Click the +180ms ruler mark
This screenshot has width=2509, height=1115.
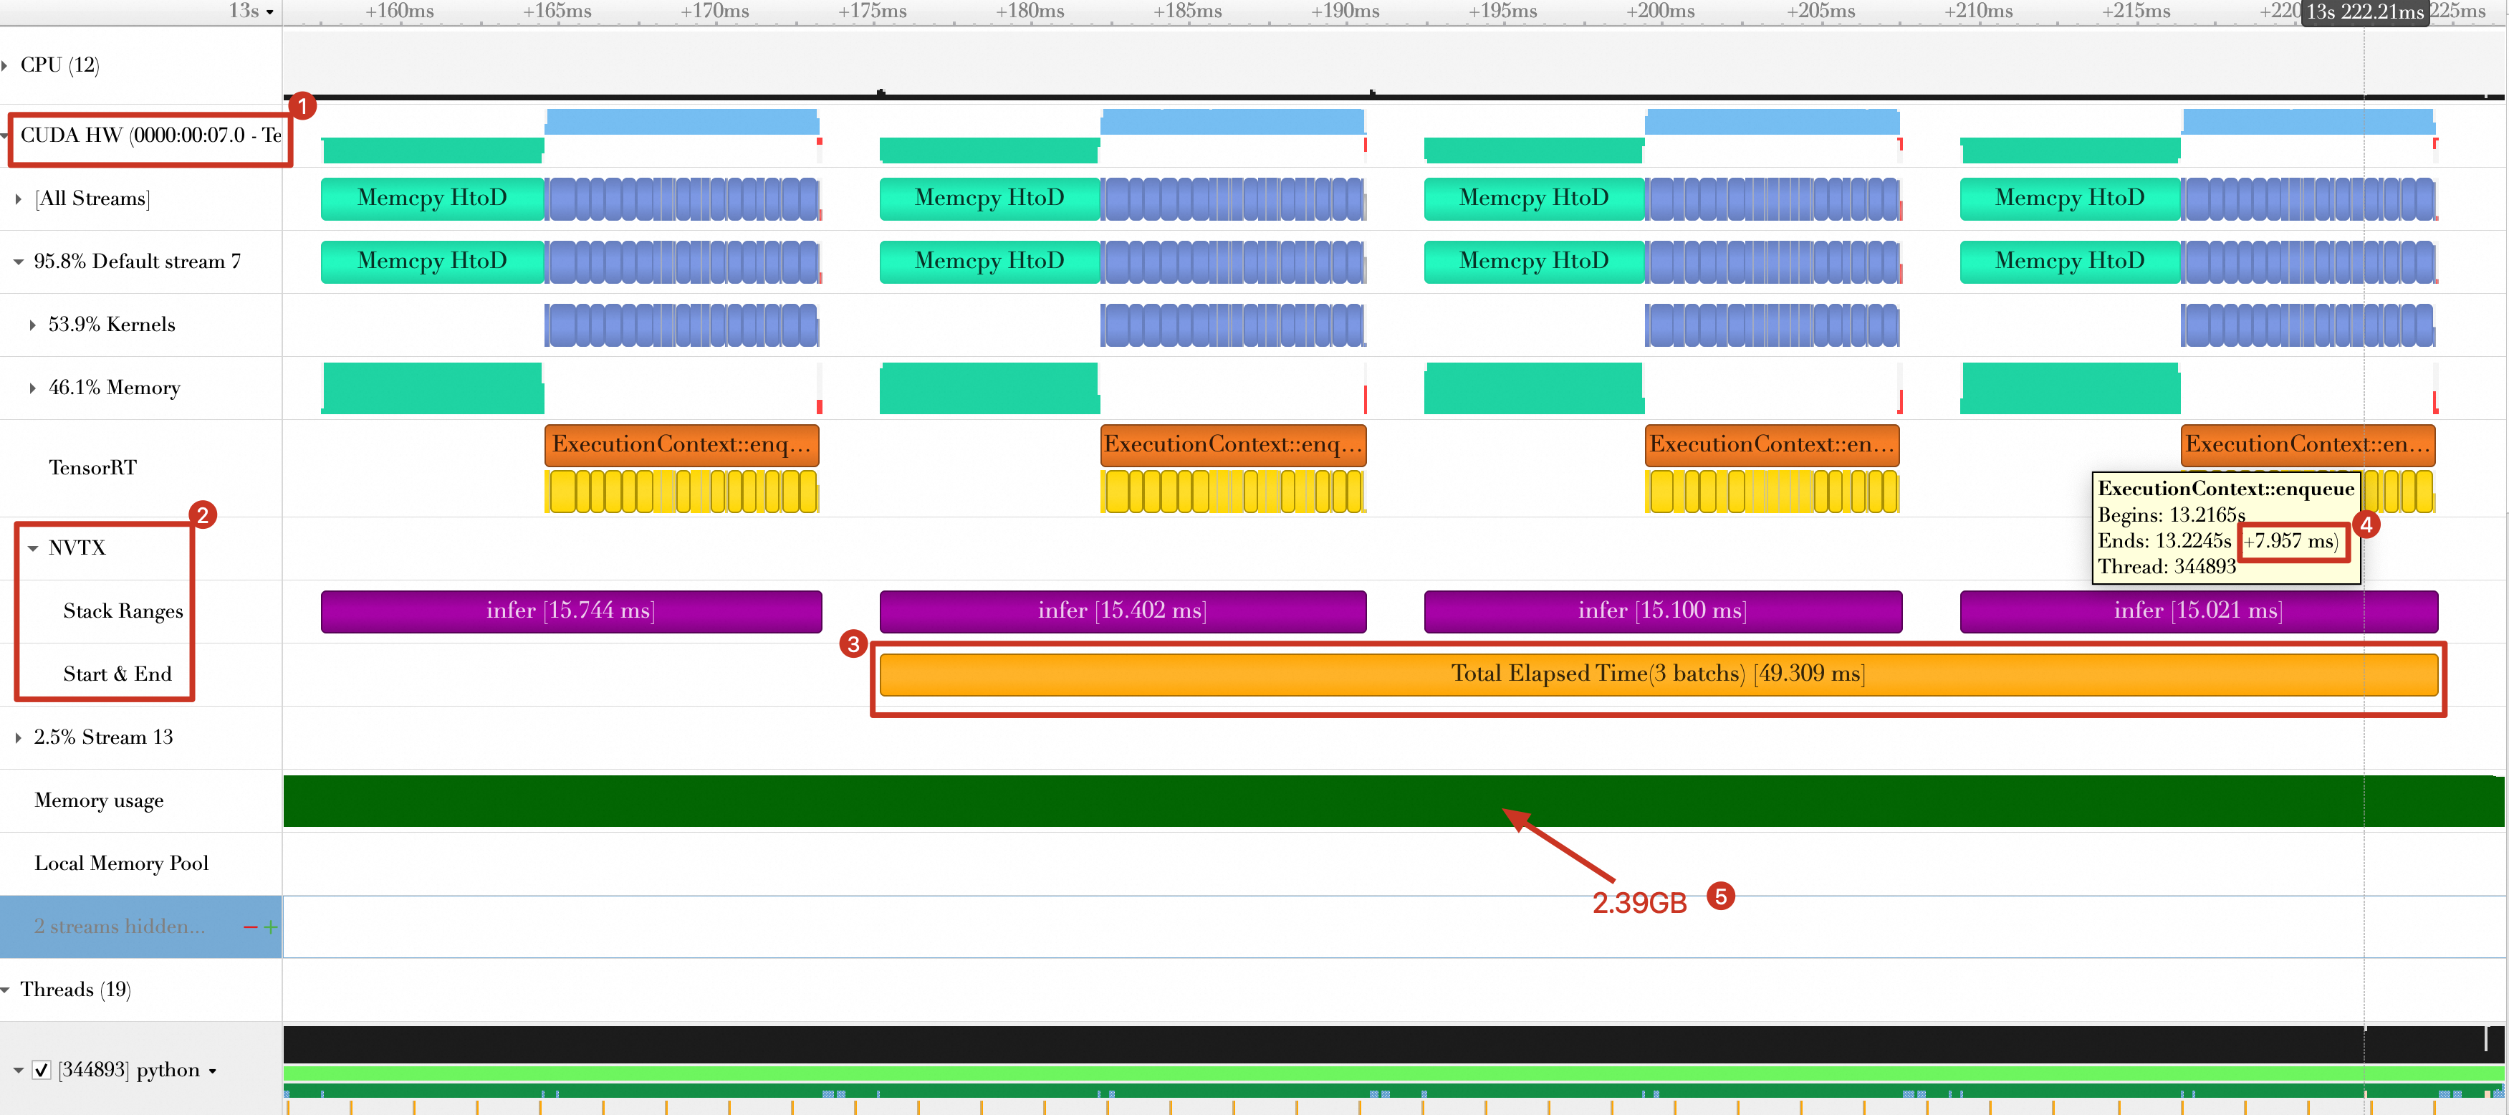[x=1030, y=11]
